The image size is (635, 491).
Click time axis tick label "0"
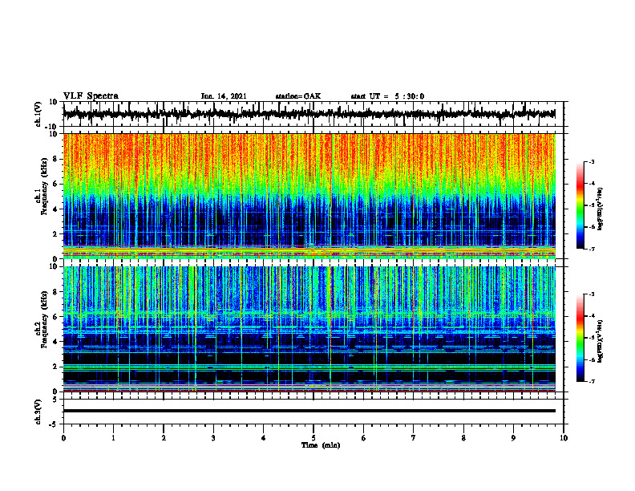63,438
